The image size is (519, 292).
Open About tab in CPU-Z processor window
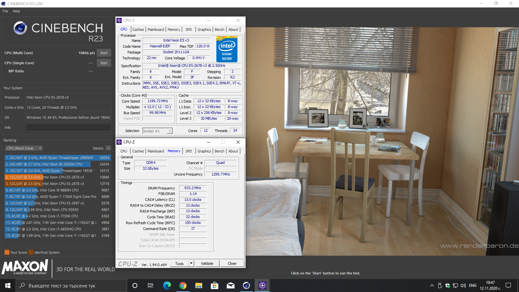tap(233, 30)
